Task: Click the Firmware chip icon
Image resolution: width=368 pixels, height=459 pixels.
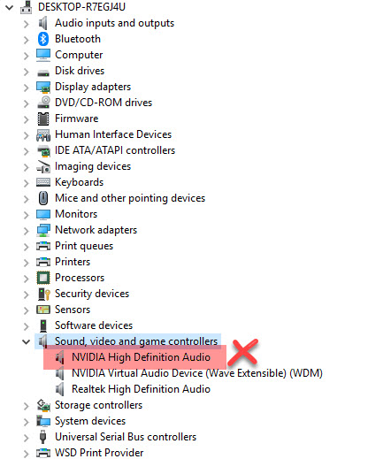Action: point(43,119)
